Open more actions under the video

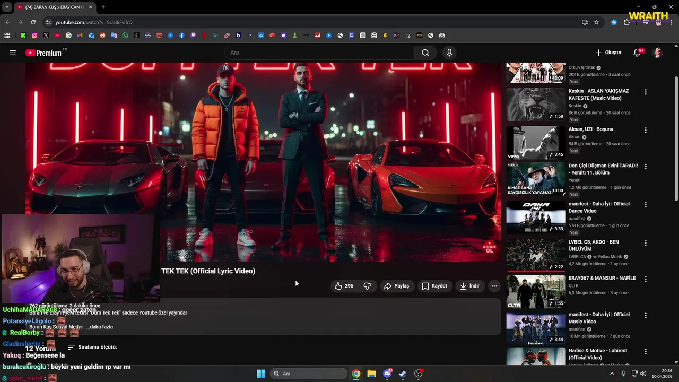494,286
